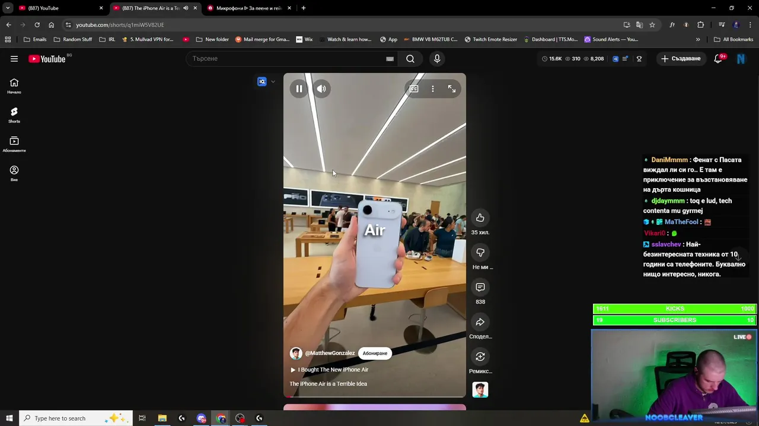The width and height of the screenshot is (759, 426).
Task: Open the All Bookmarks folder
Action: click(734, 40)
